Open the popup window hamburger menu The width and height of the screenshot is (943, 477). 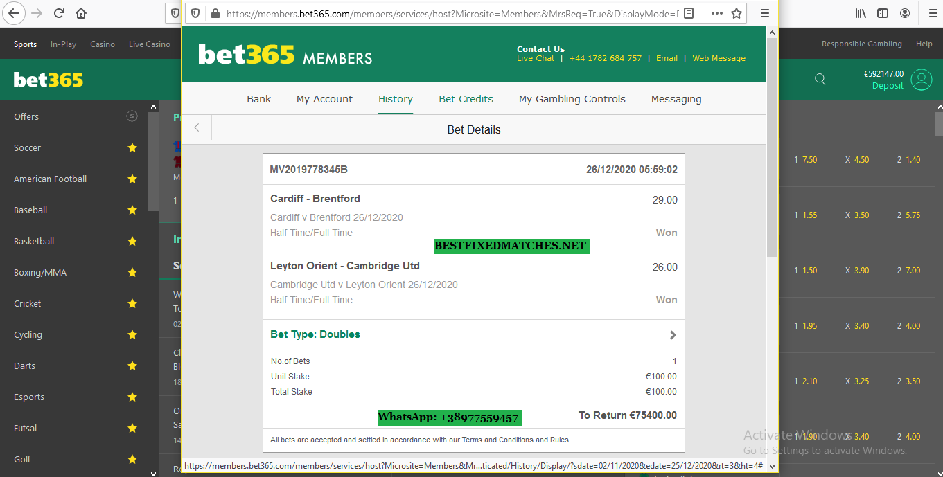click(x=765, y=13)
